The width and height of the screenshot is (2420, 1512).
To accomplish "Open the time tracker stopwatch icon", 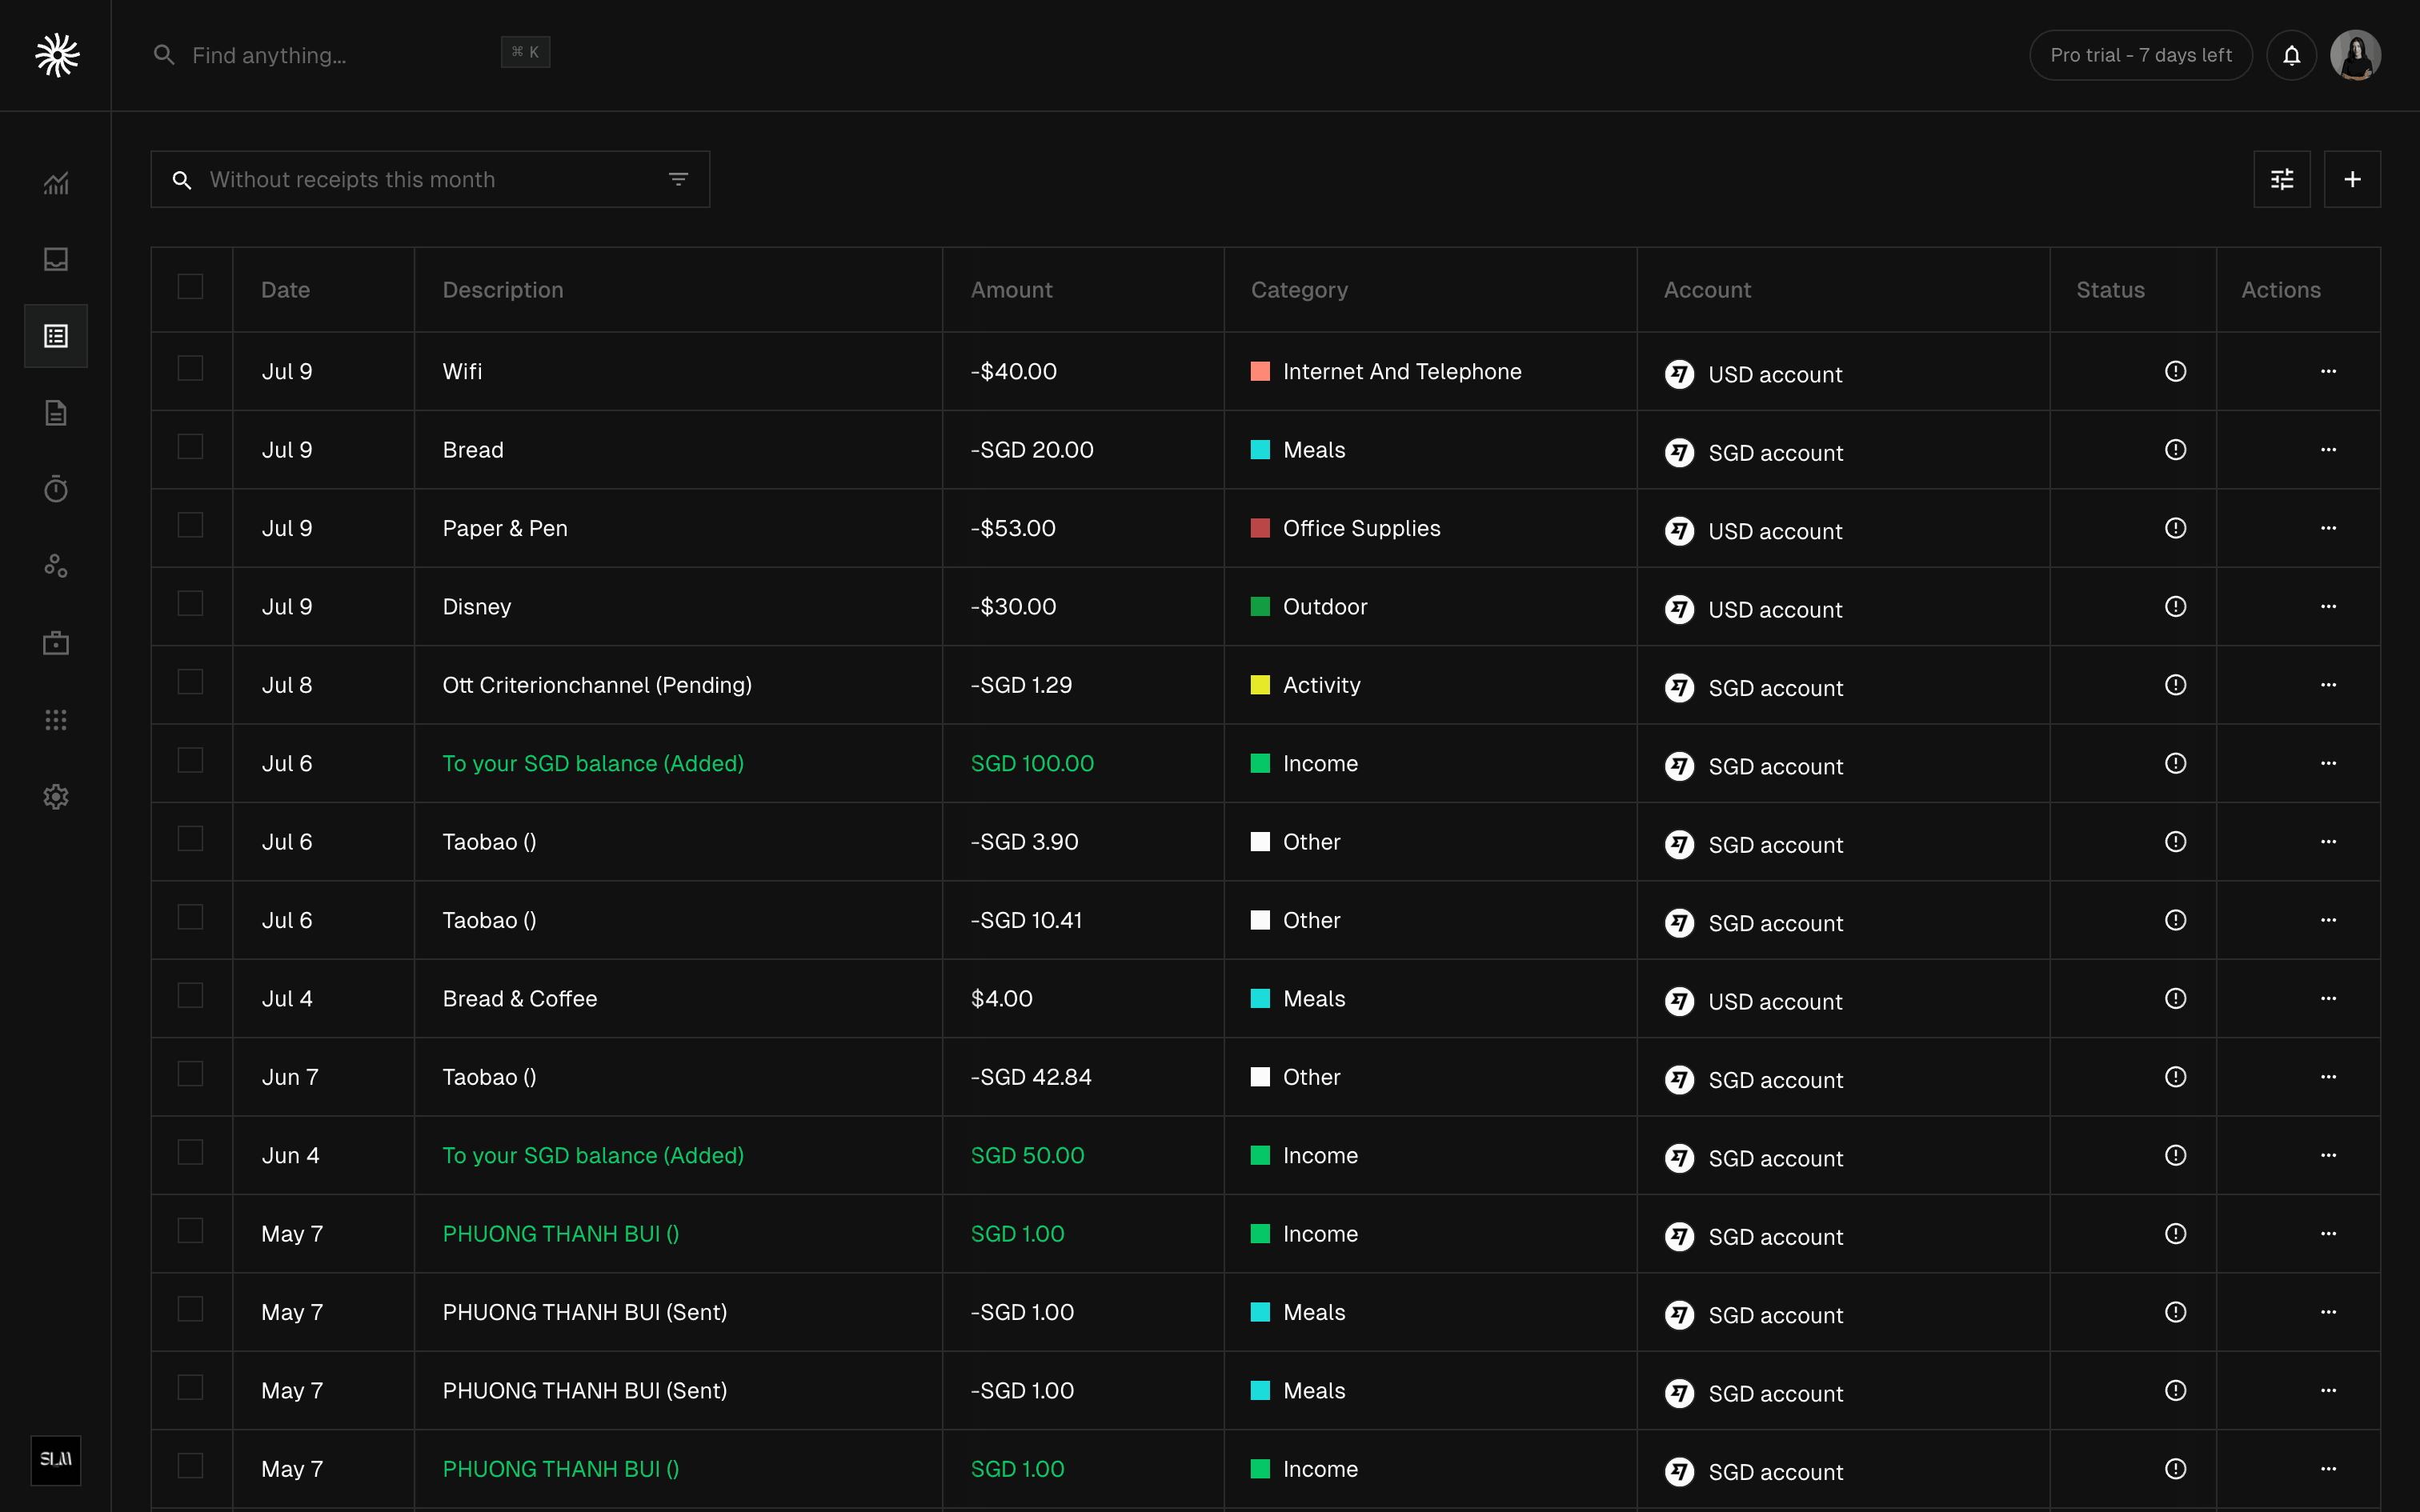I will tap(56, 490).
